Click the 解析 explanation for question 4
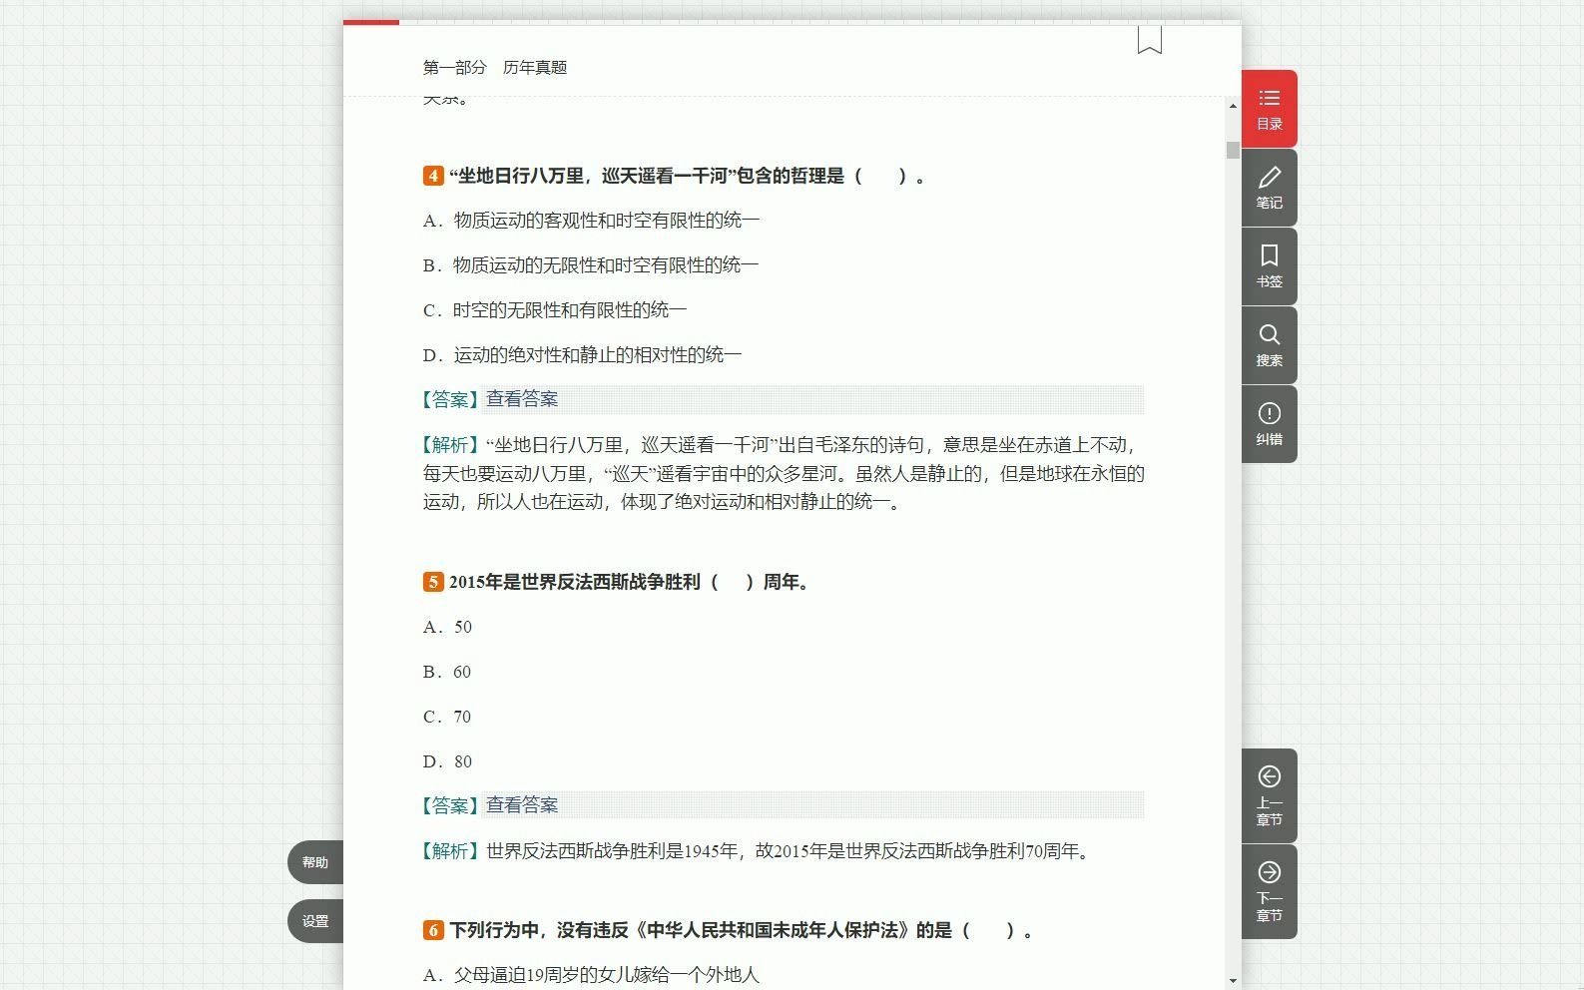Viewport: 1584px width, 990px height. click(x=784, y=473)
